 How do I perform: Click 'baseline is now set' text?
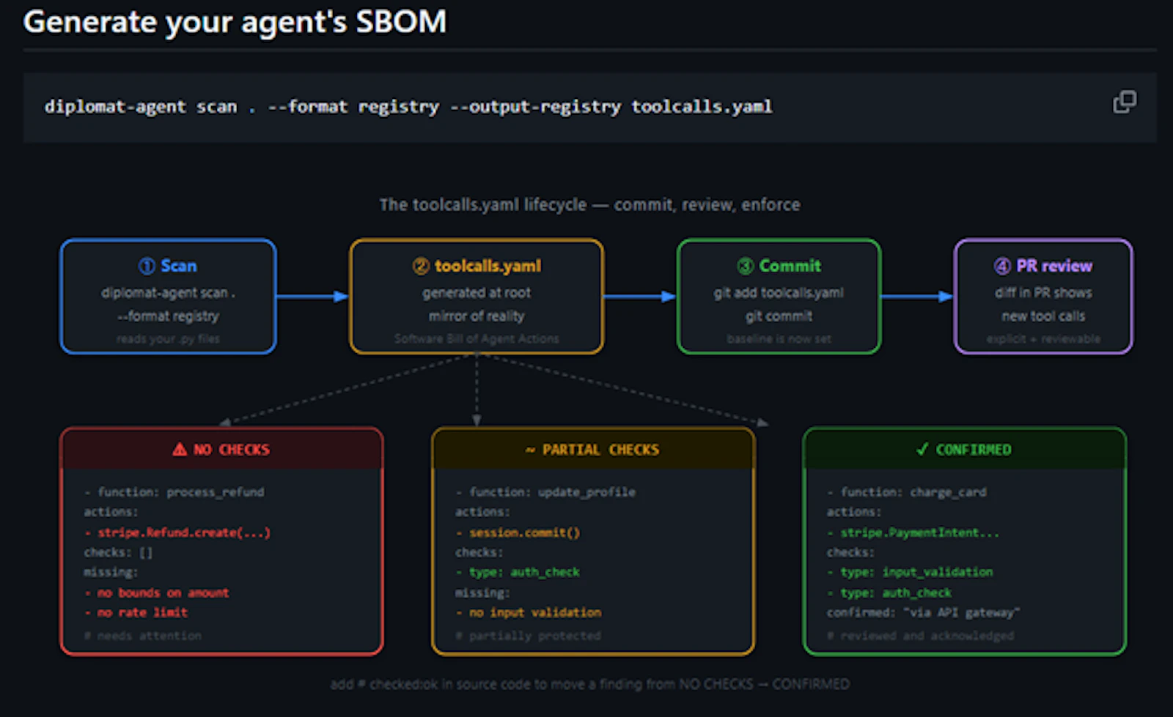coord(779,339)
